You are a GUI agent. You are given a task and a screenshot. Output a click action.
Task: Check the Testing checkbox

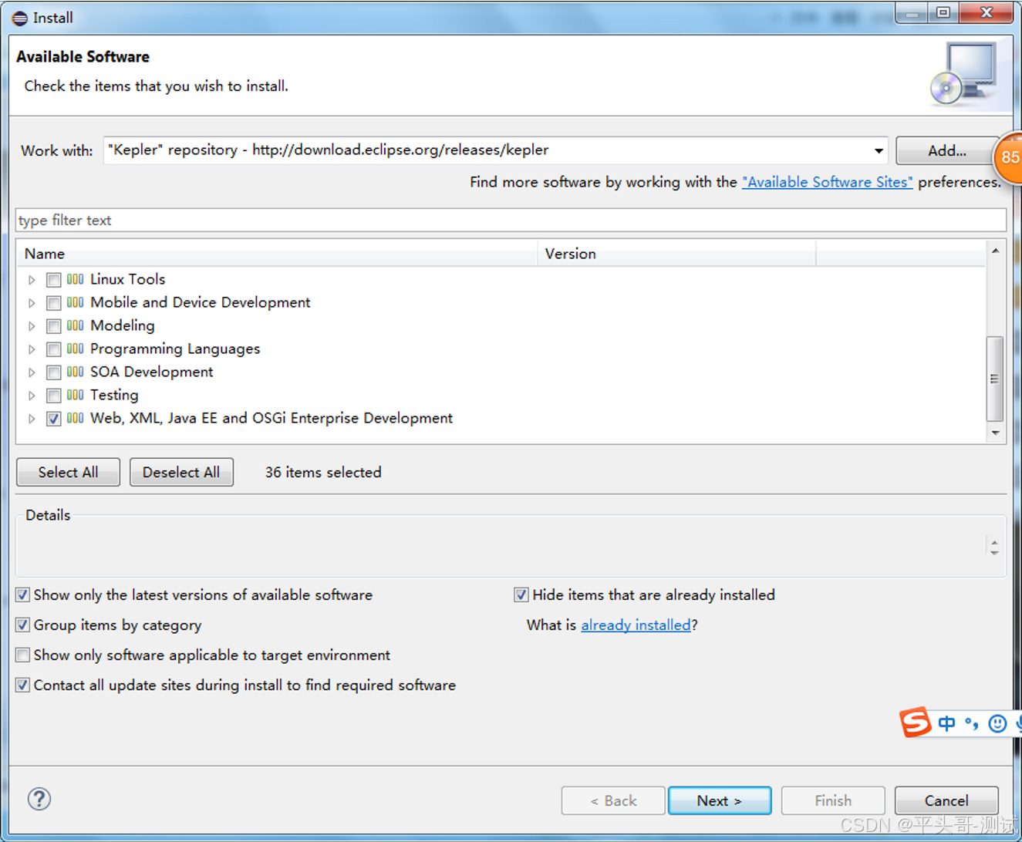[x=54, y=396]
